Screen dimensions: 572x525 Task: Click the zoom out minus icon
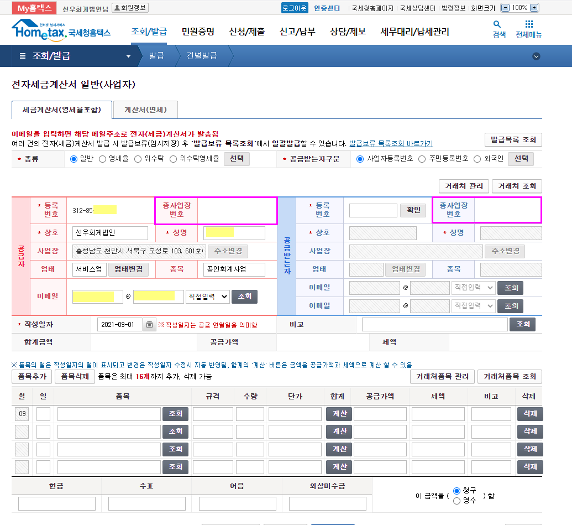pyautogui.click(x=505, y=8)
